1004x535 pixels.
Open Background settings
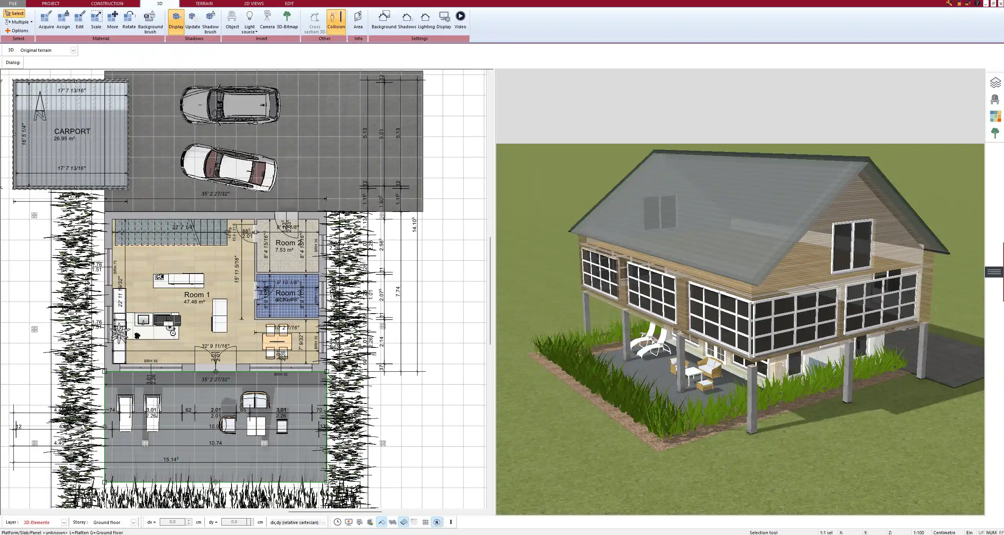tap(384, 20)
